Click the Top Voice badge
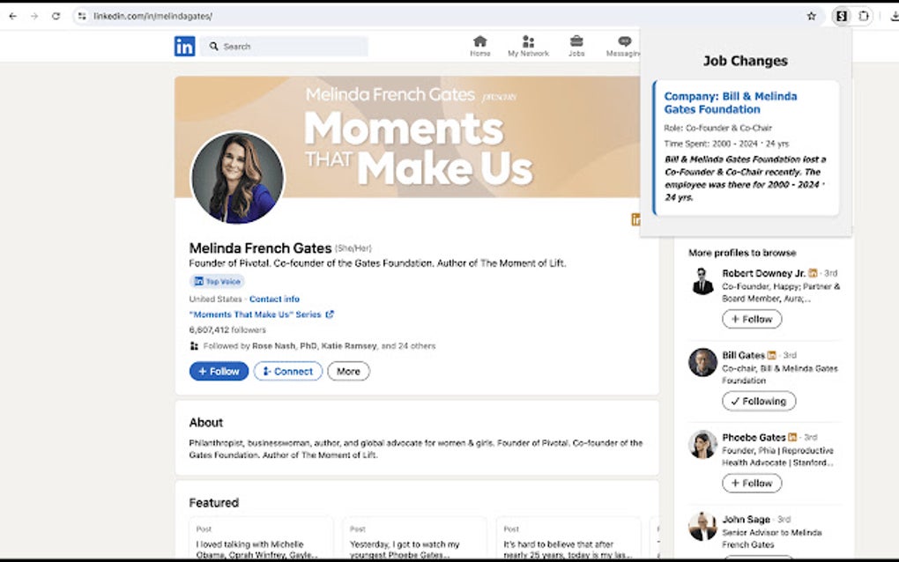The height and width of the screenshot is (562, 899). point(216,281)
